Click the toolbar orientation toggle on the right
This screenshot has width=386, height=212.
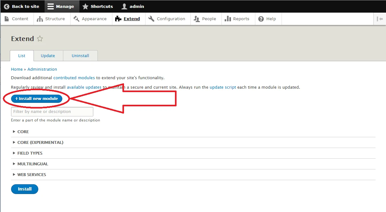point(380,19)
